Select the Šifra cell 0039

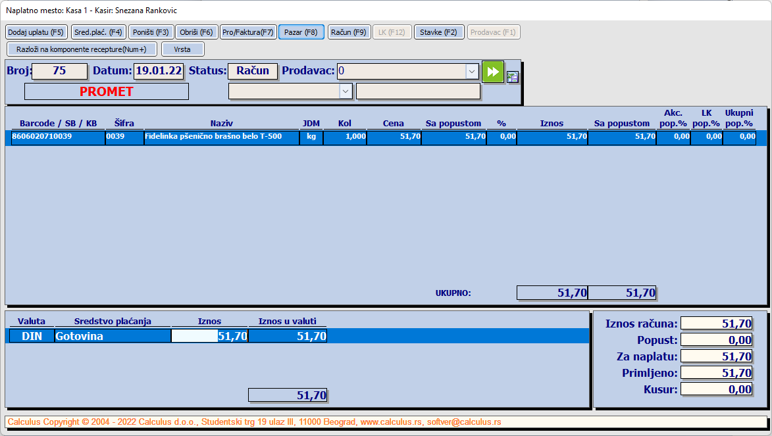point(124,137)
